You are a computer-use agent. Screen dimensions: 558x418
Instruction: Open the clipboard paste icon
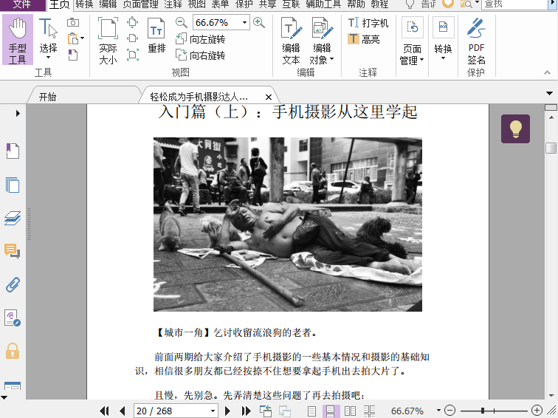pos(72,38)
